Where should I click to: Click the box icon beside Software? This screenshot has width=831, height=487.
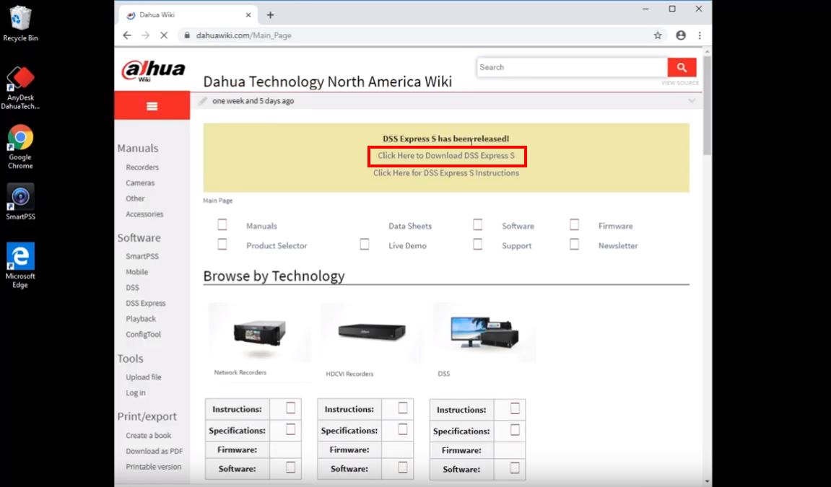click(477, 225)
